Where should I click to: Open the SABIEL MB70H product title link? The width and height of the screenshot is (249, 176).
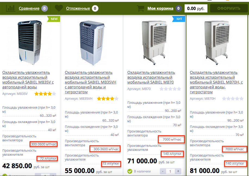point(216,82)
